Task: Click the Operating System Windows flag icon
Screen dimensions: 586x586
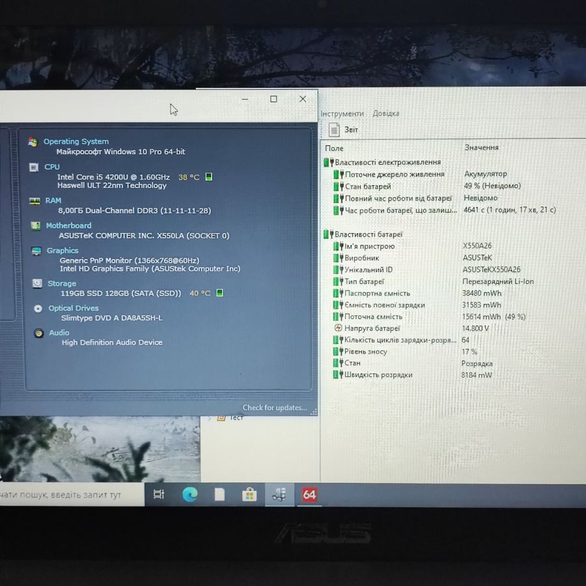Action: click(x=33, y=142)
